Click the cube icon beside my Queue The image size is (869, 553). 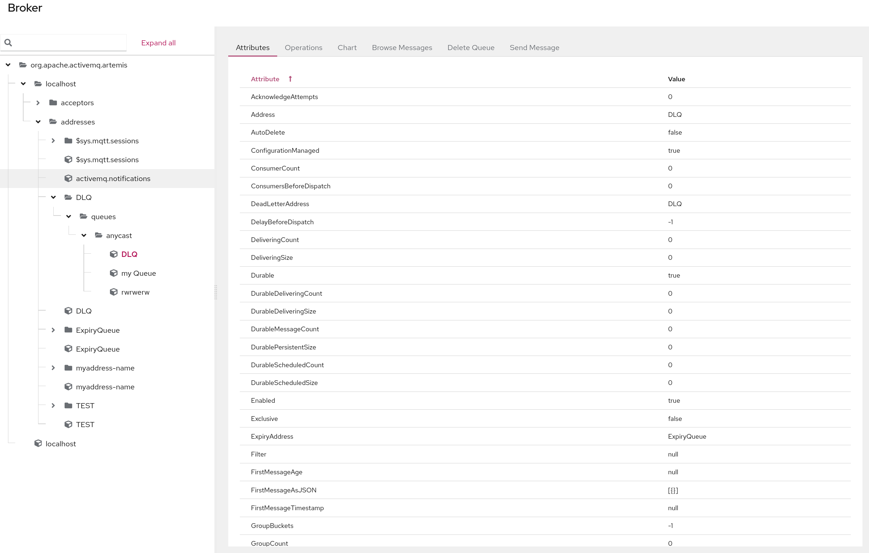click(114, 273)
